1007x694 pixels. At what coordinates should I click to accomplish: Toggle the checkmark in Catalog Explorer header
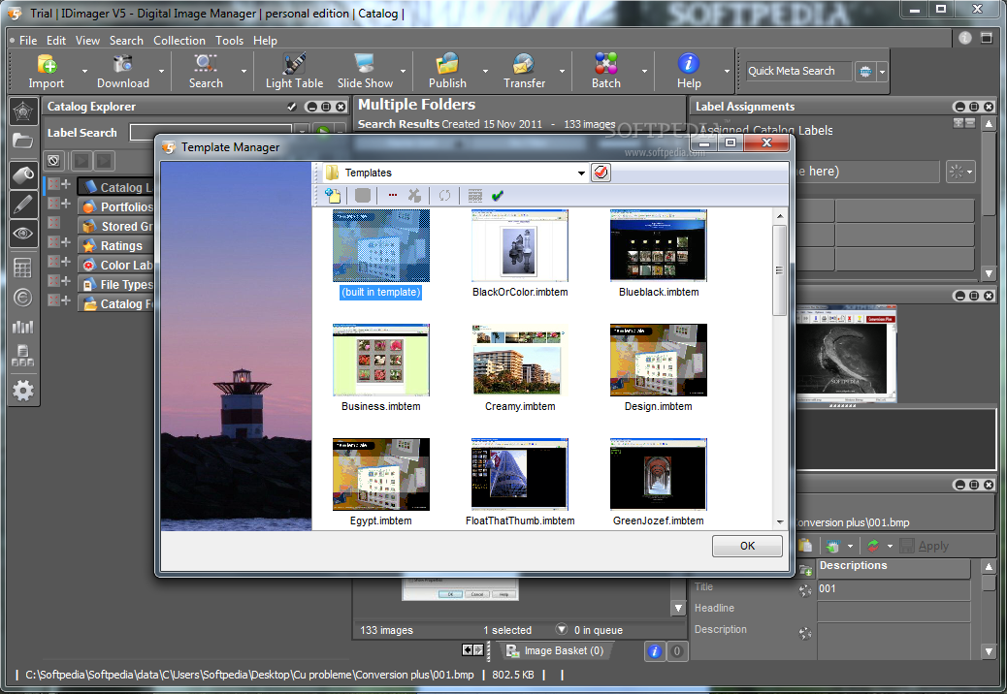coord(292,107)
